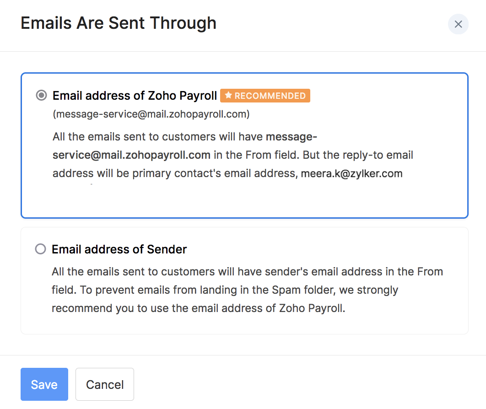Image resolution: width=486 pixels, height=409 pixels.
Task: Click the "Email address of Sender" label
Action: [119, 249]
